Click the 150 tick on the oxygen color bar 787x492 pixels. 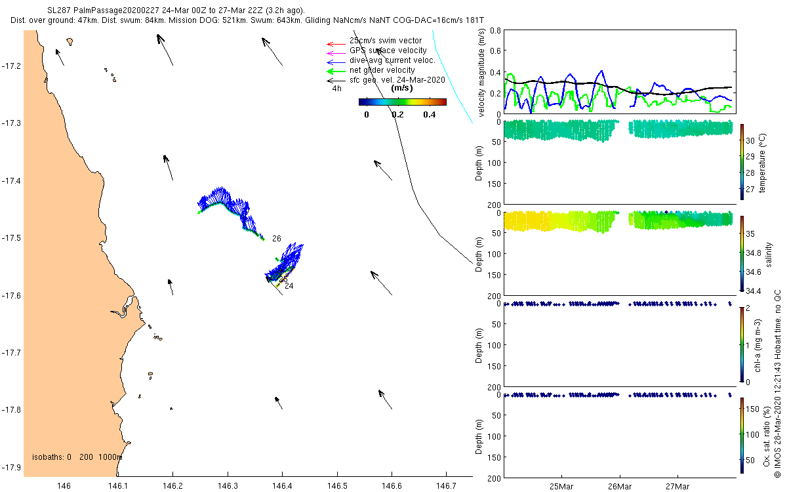coord(753,409)
